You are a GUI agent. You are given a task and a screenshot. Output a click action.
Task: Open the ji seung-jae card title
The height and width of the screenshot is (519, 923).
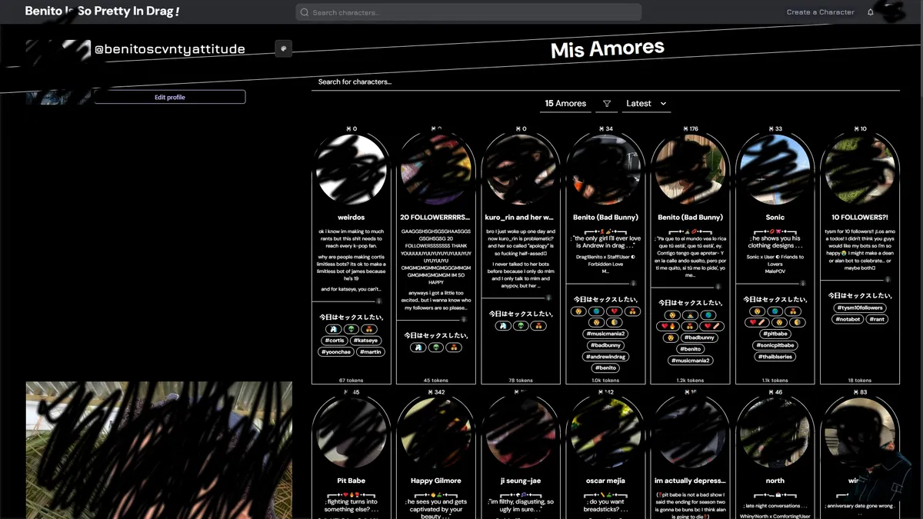(x=520, y=481)
